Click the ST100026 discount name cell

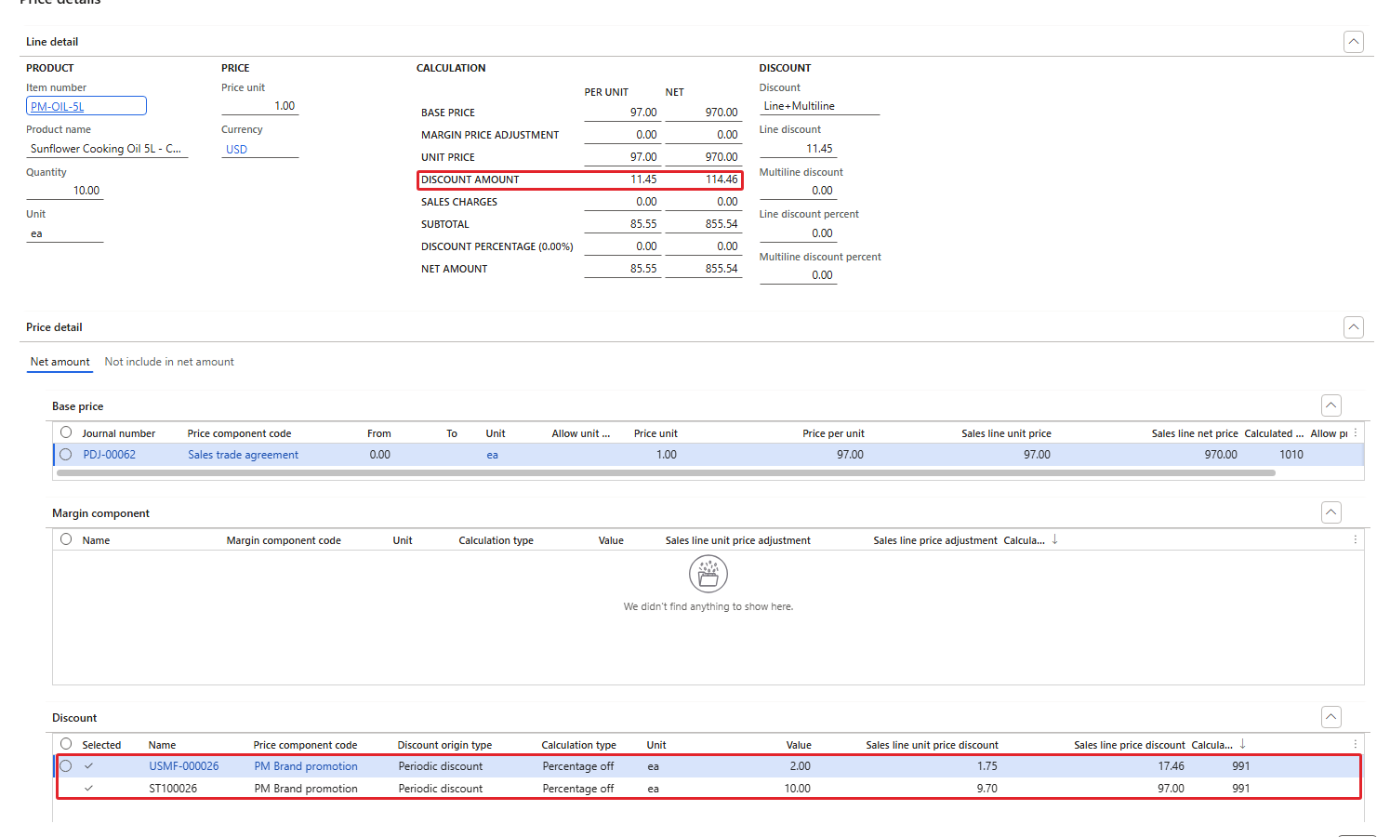tap(173, 789)
